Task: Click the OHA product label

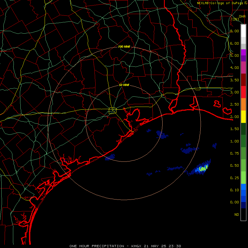Action: pos(242,16)
